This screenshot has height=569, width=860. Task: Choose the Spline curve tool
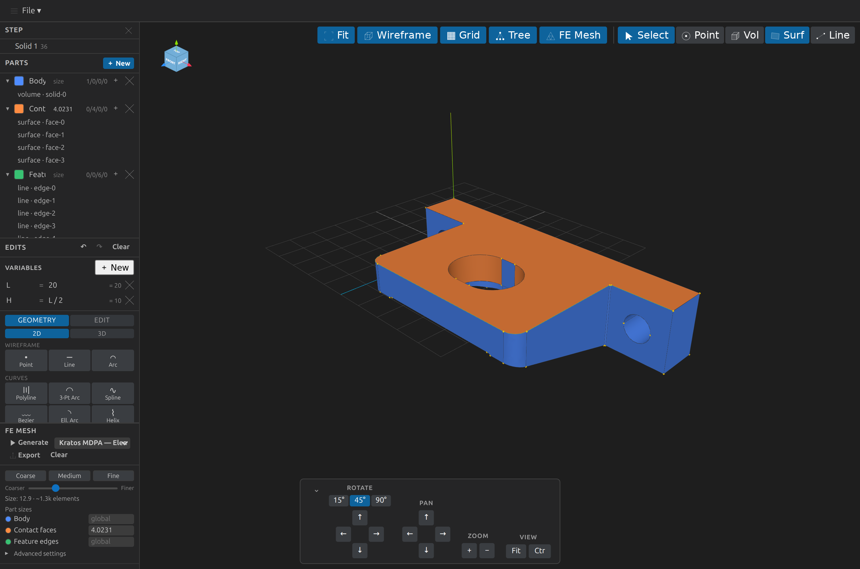(x=113, y=393)
